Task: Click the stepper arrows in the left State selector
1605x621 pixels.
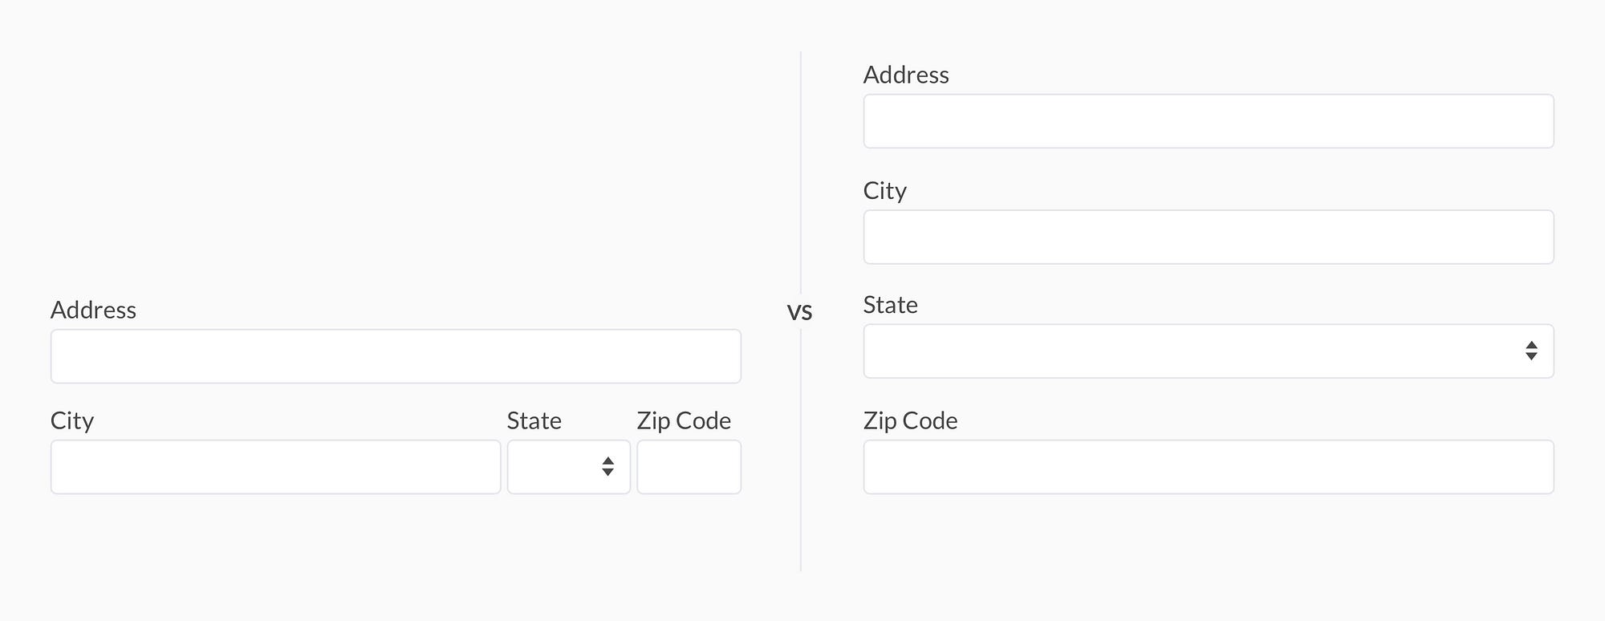Action: point(610,466)
